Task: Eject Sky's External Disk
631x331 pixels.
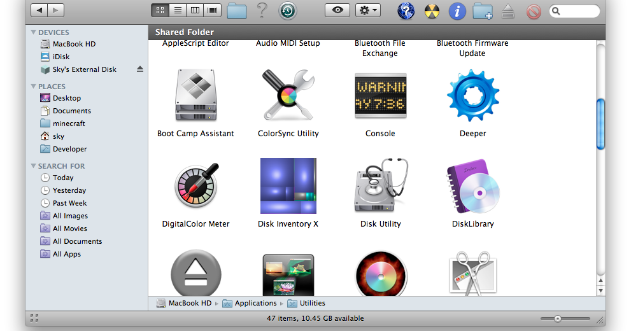Action: [140, 69]
